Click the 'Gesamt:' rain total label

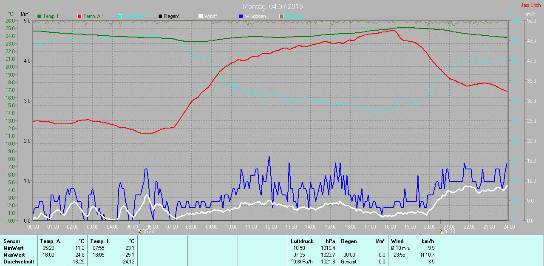(x=349, y=262)
